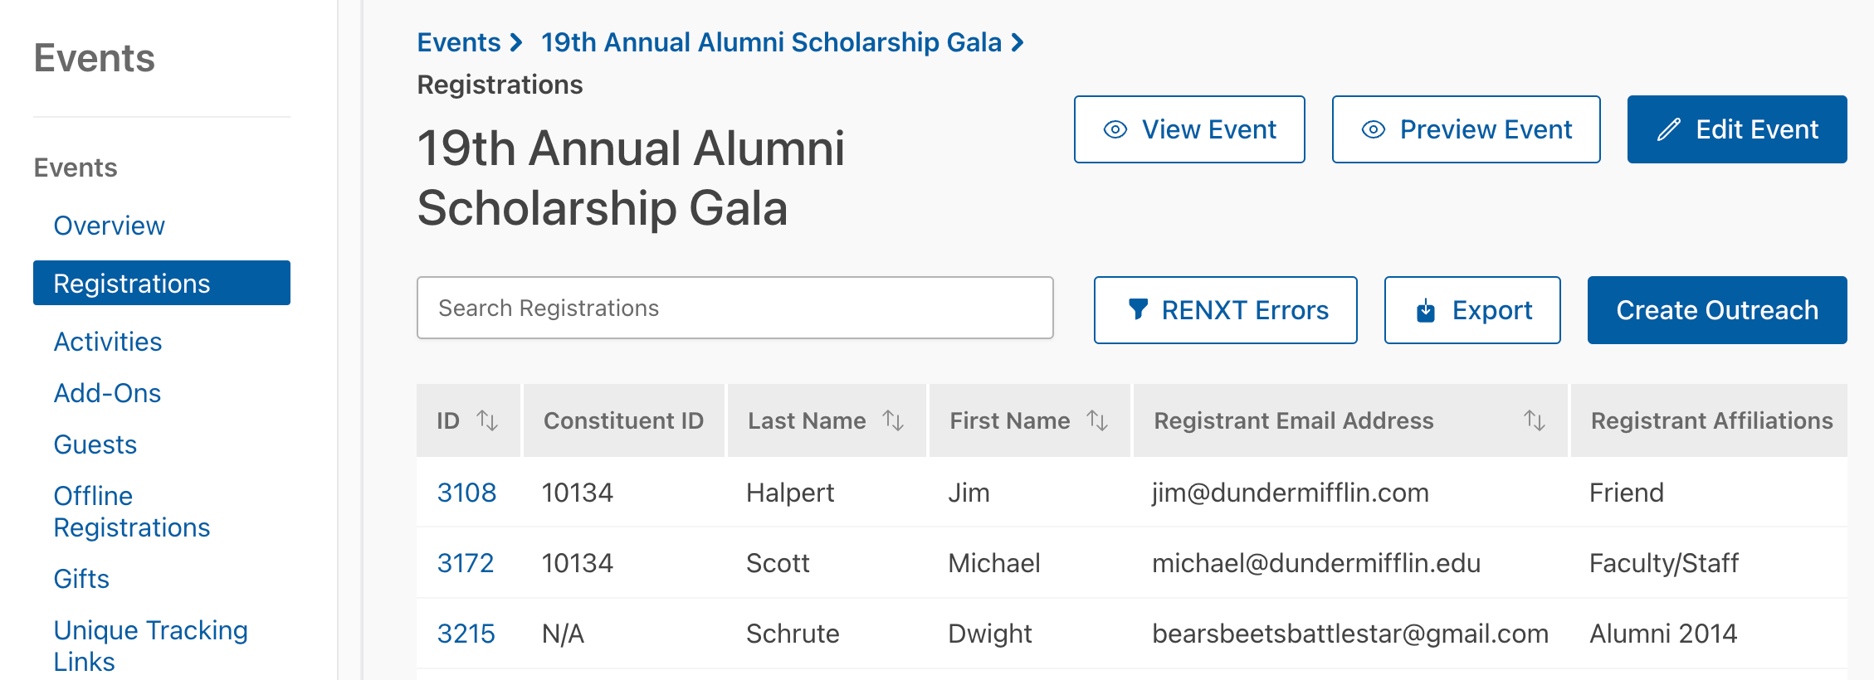This screenshot has width=1874, height=680.
Task: Open the 19th Annual Alumni Scholarship Gala breadcrumb
Action: pyautogui.click(x=771, y=42)
